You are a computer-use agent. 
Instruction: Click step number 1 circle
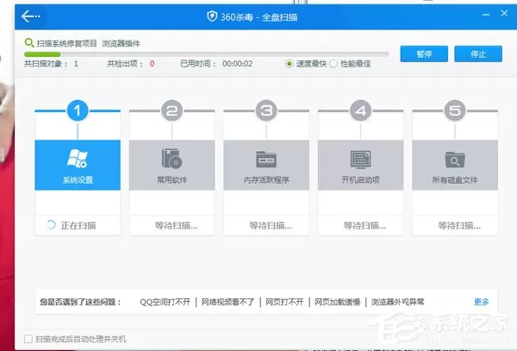tap(78, 110)
